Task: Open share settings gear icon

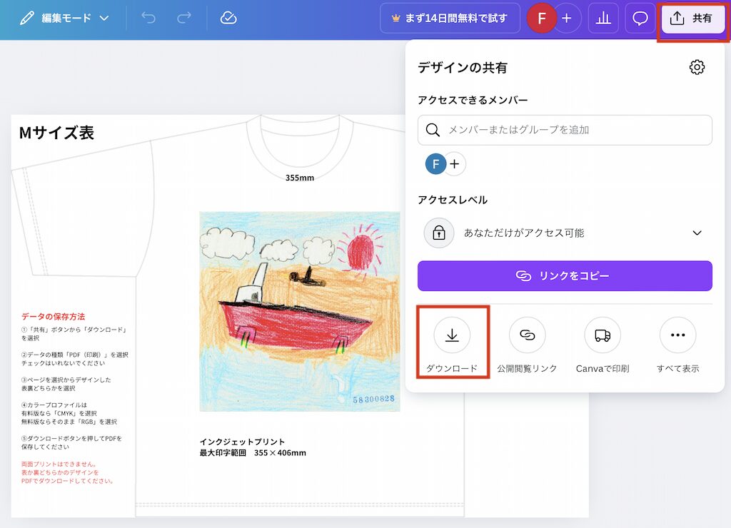Action: tap(697, 68)
